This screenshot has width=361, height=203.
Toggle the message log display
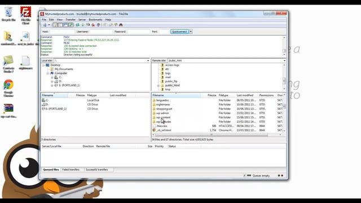(55, 25)
